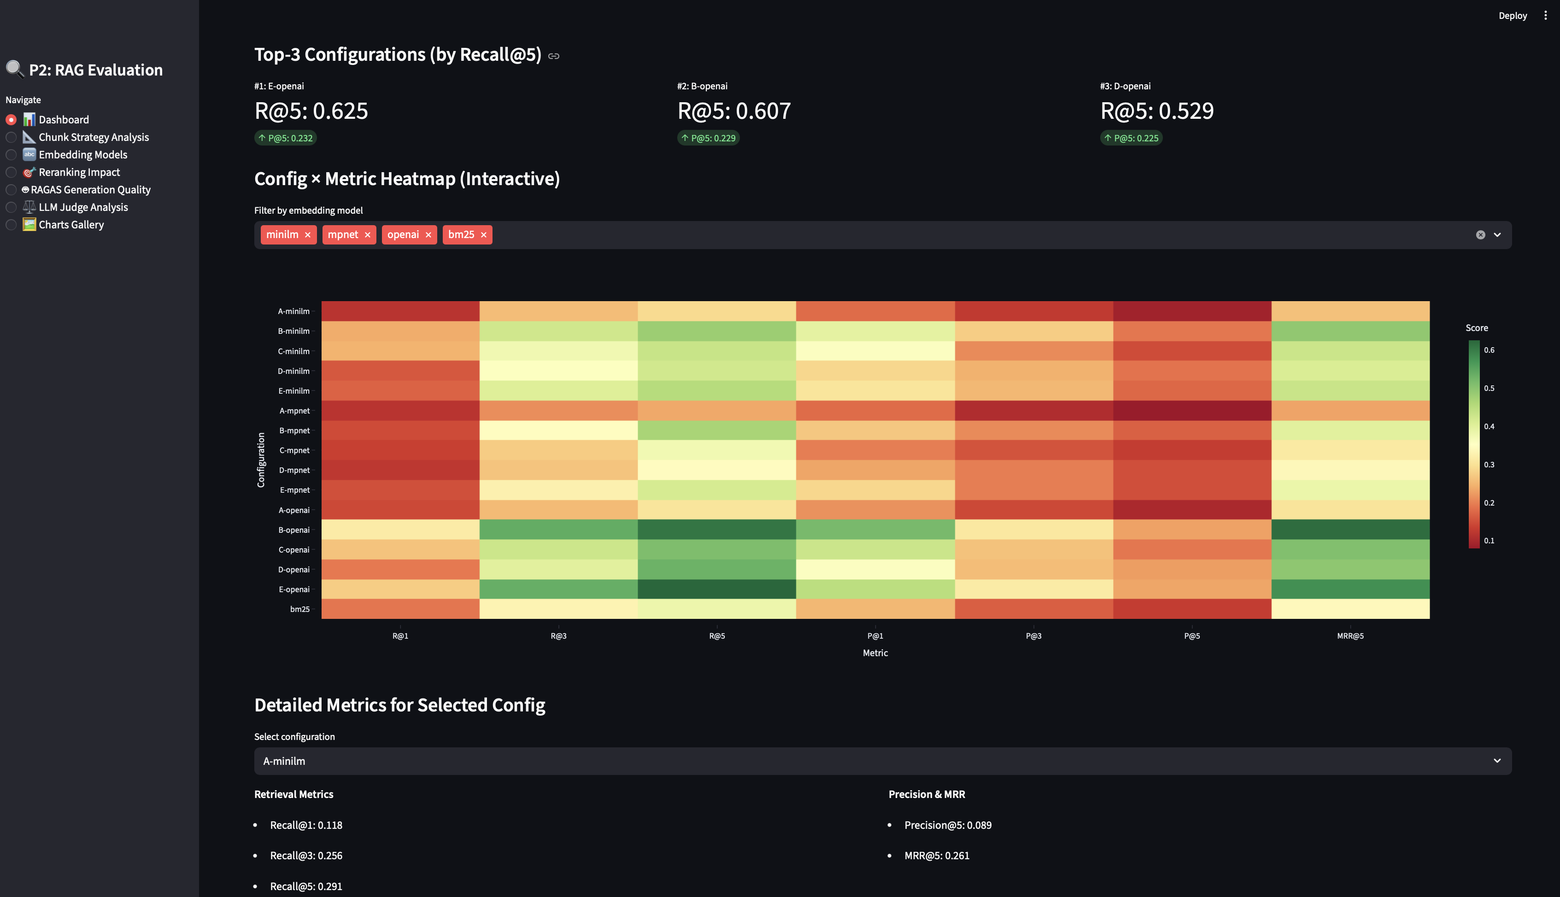This screenshot has width=1560, height=897.
Task: Click the P@5: 0.225 delta badge
Action: coord(1131,138)
